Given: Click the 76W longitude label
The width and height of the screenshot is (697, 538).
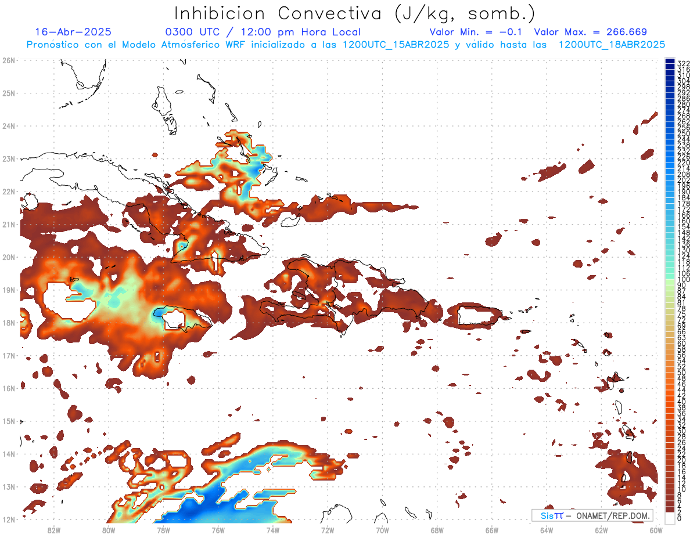Looking at the screenshot, I should [218, 529].
